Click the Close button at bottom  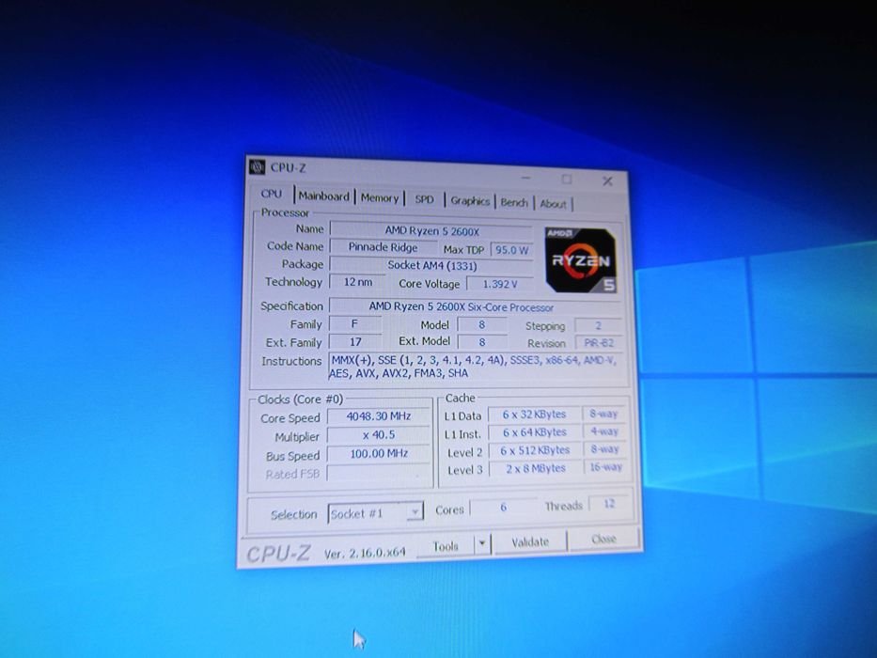click(603, 539)
